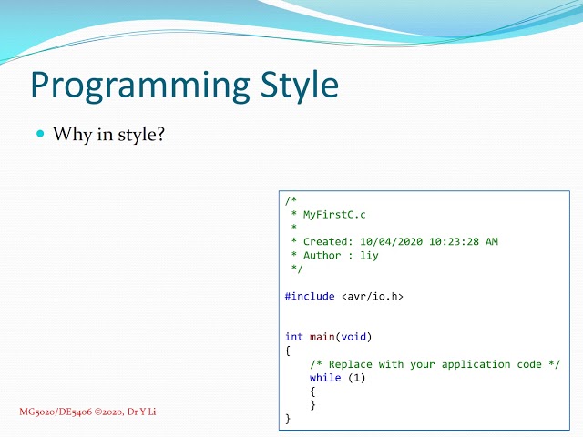Click the opening brace below int main
The height and width of the screenshot is (437, 583).
click(x=288, y=351)
